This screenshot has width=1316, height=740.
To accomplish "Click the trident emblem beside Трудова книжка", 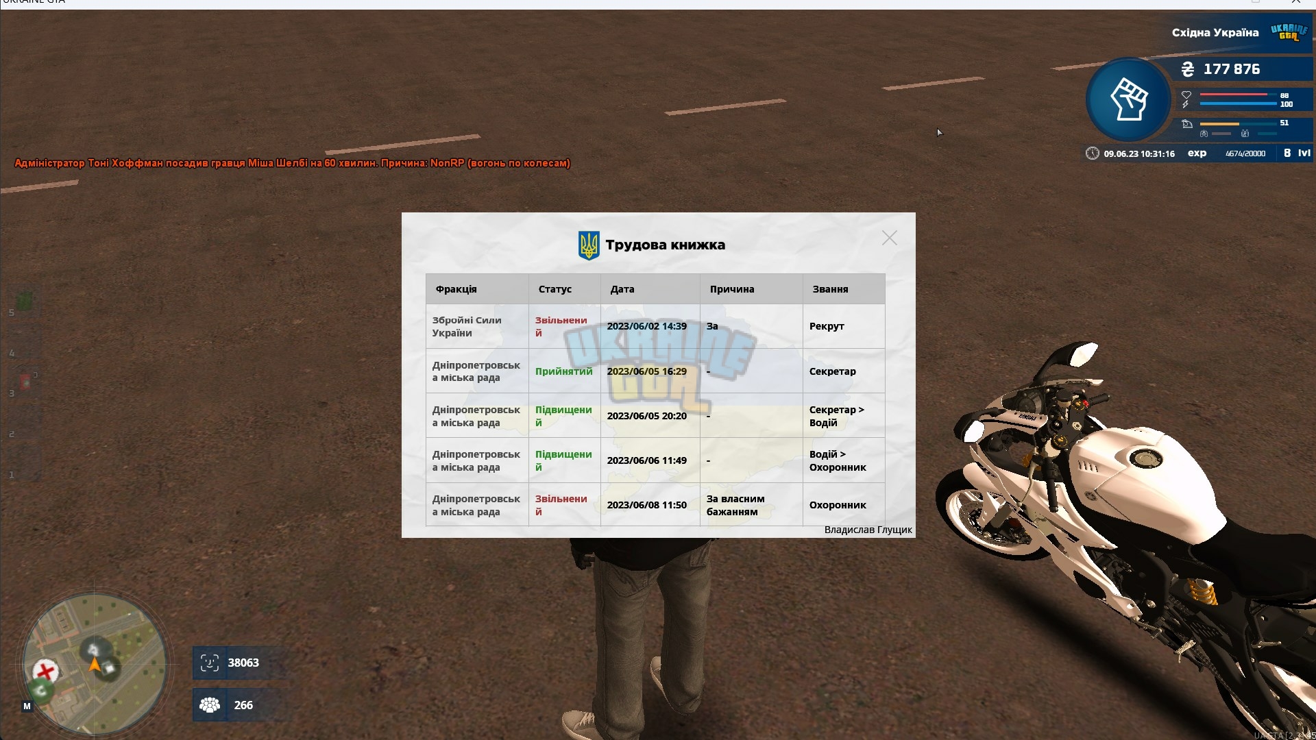I will [x=589, y=245].
